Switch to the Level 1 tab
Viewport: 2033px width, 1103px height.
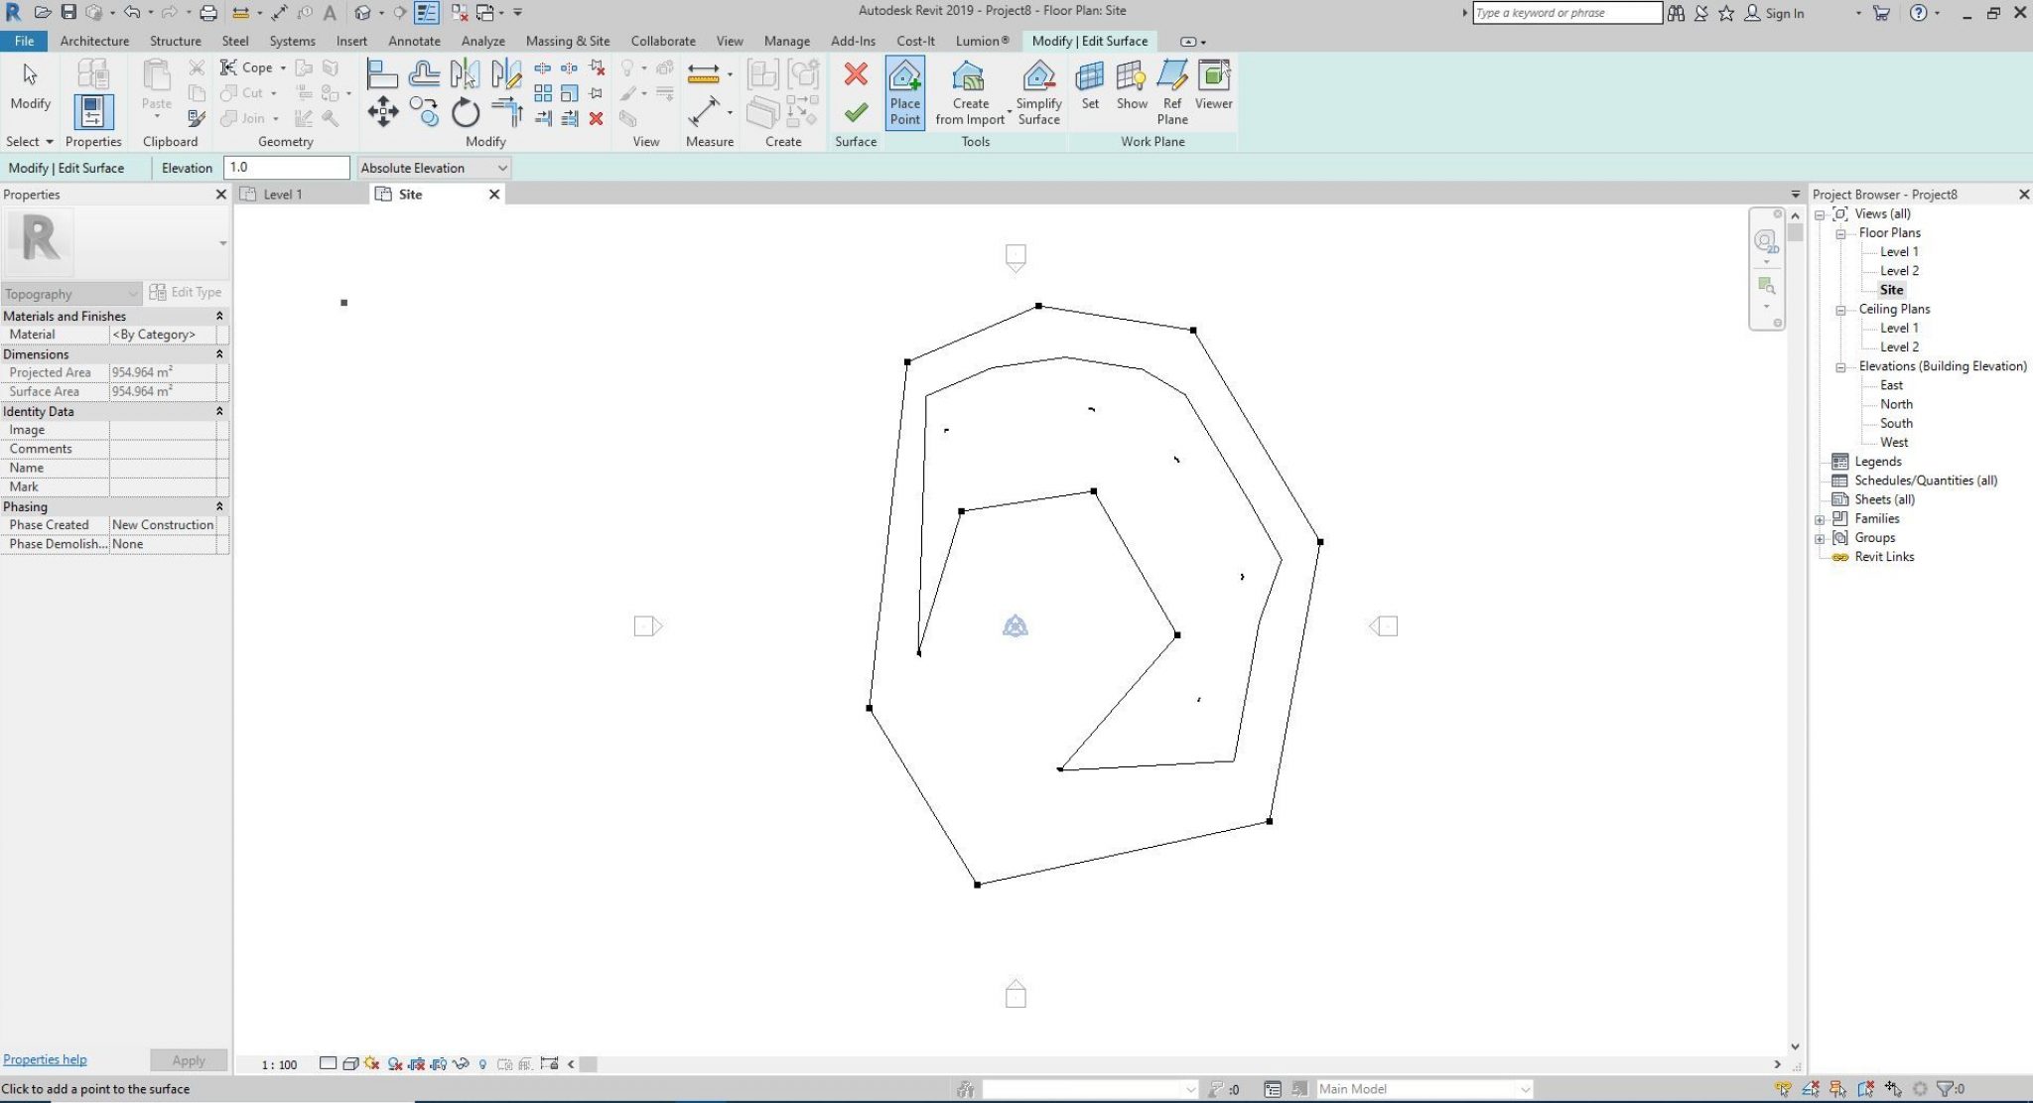282,194
